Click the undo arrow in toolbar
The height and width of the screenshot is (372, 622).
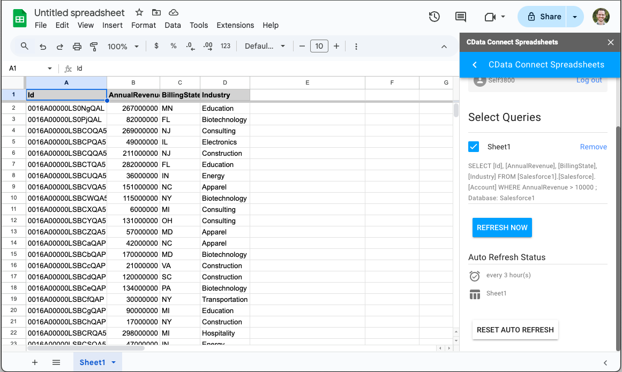tap(43, 47)
